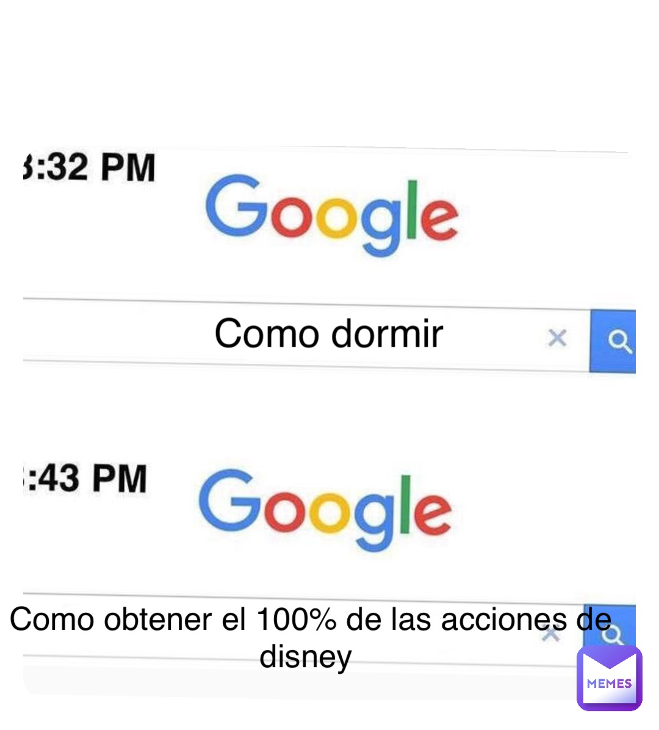Click the word 'disney' in the second query

pos(305,656)
